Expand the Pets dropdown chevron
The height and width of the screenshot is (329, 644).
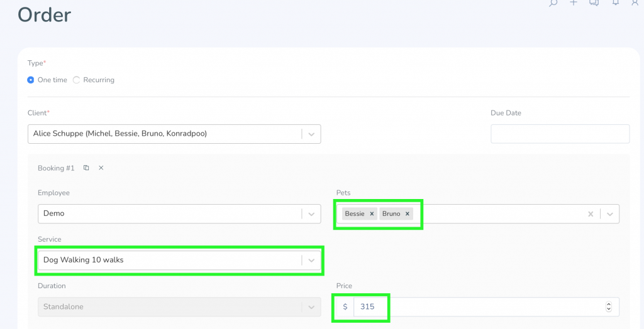(x=610, y=213)
